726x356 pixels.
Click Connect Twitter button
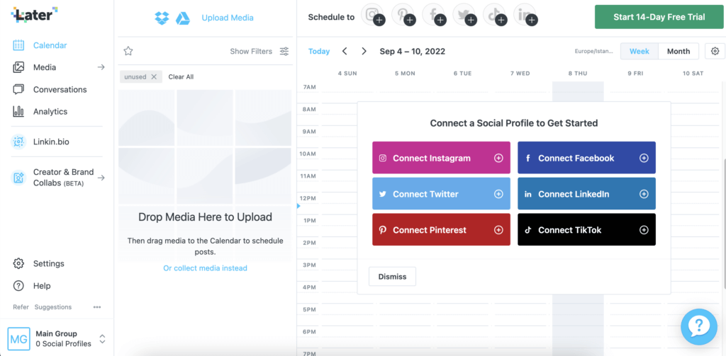tap(441, 194)
